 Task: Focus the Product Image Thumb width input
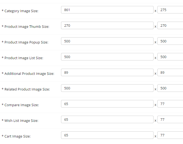click(x=107, y=26)
